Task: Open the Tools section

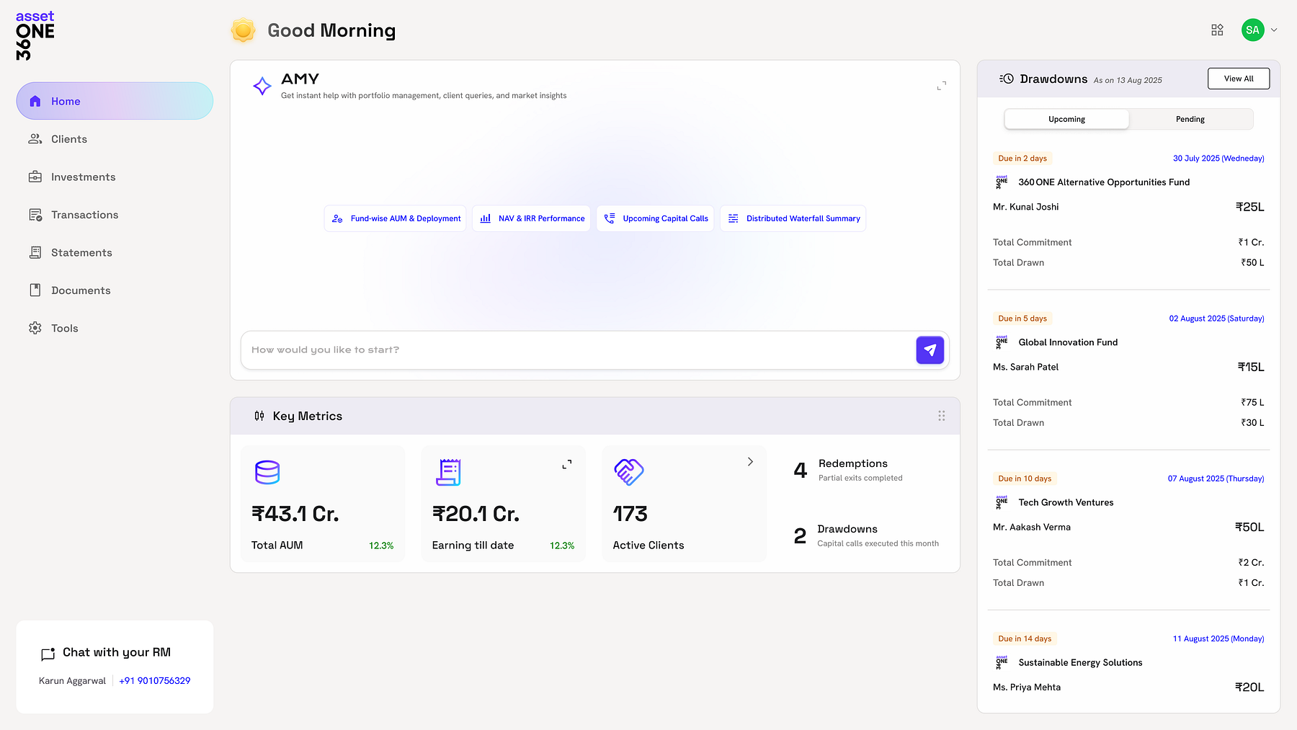Action: pos(64,328)
